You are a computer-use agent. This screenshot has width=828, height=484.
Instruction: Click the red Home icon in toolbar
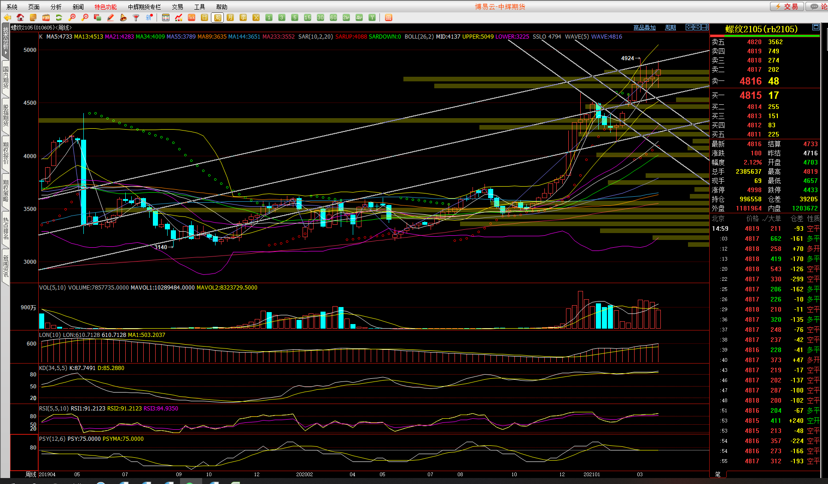pos(20,17)
